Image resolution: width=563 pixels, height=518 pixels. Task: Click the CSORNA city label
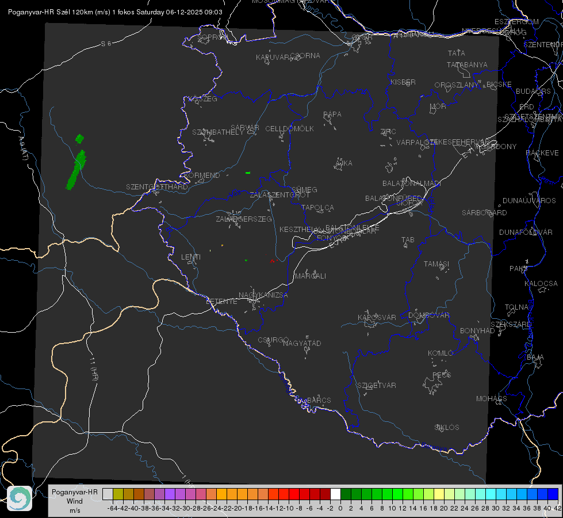tap(305, 56)
